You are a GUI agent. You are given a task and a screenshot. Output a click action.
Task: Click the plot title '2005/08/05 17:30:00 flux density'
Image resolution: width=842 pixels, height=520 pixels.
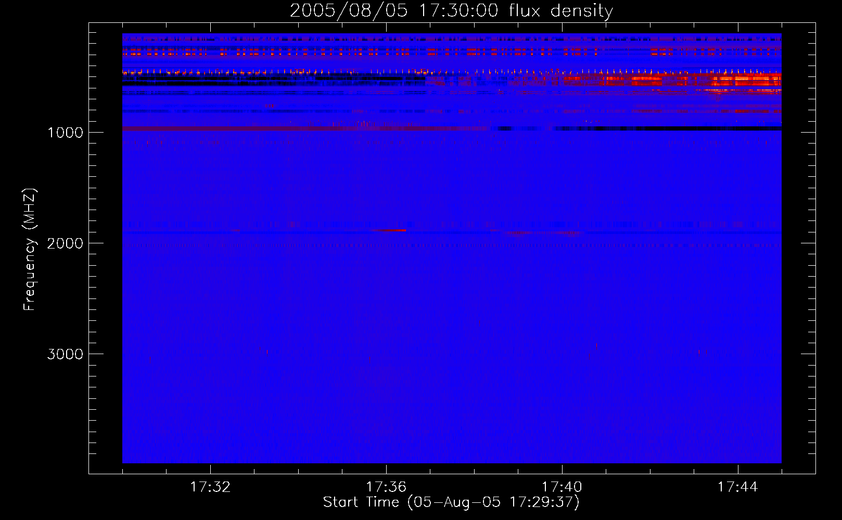click(x=451, y=11)
